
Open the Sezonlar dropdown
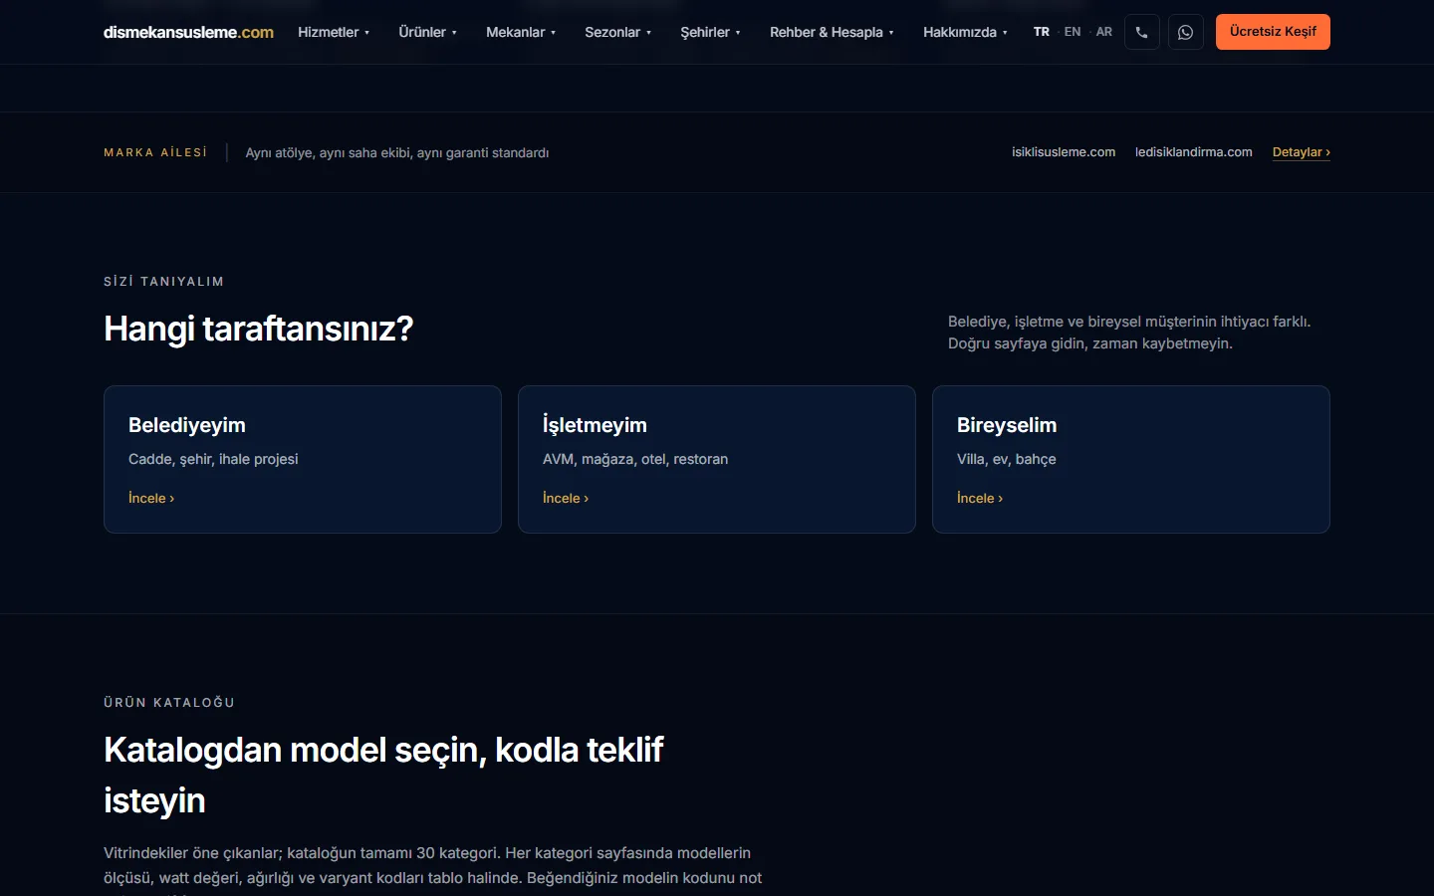[x=618, y=32]
